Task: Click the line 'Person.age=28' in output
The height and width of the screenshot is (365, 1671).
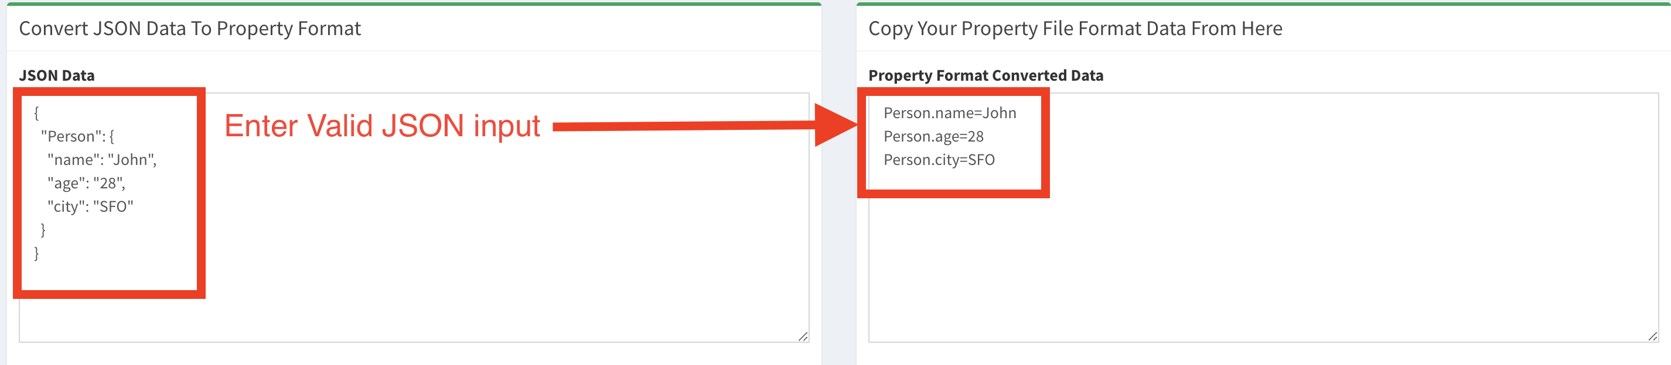Action: click(x=934, y=136)
